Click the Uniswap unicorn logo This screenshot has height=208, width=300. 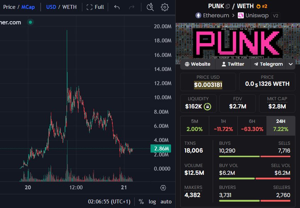(x=241, y=15)
